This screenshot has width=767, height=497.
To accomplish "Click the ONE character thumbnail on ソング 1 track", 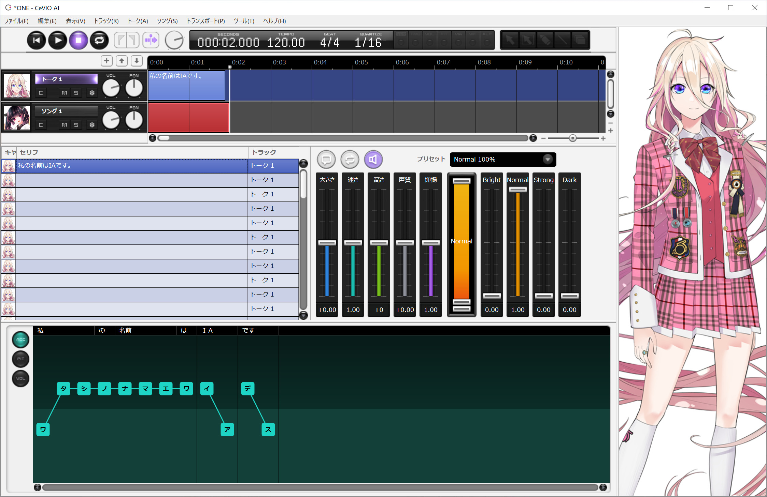I will [17, 118].
